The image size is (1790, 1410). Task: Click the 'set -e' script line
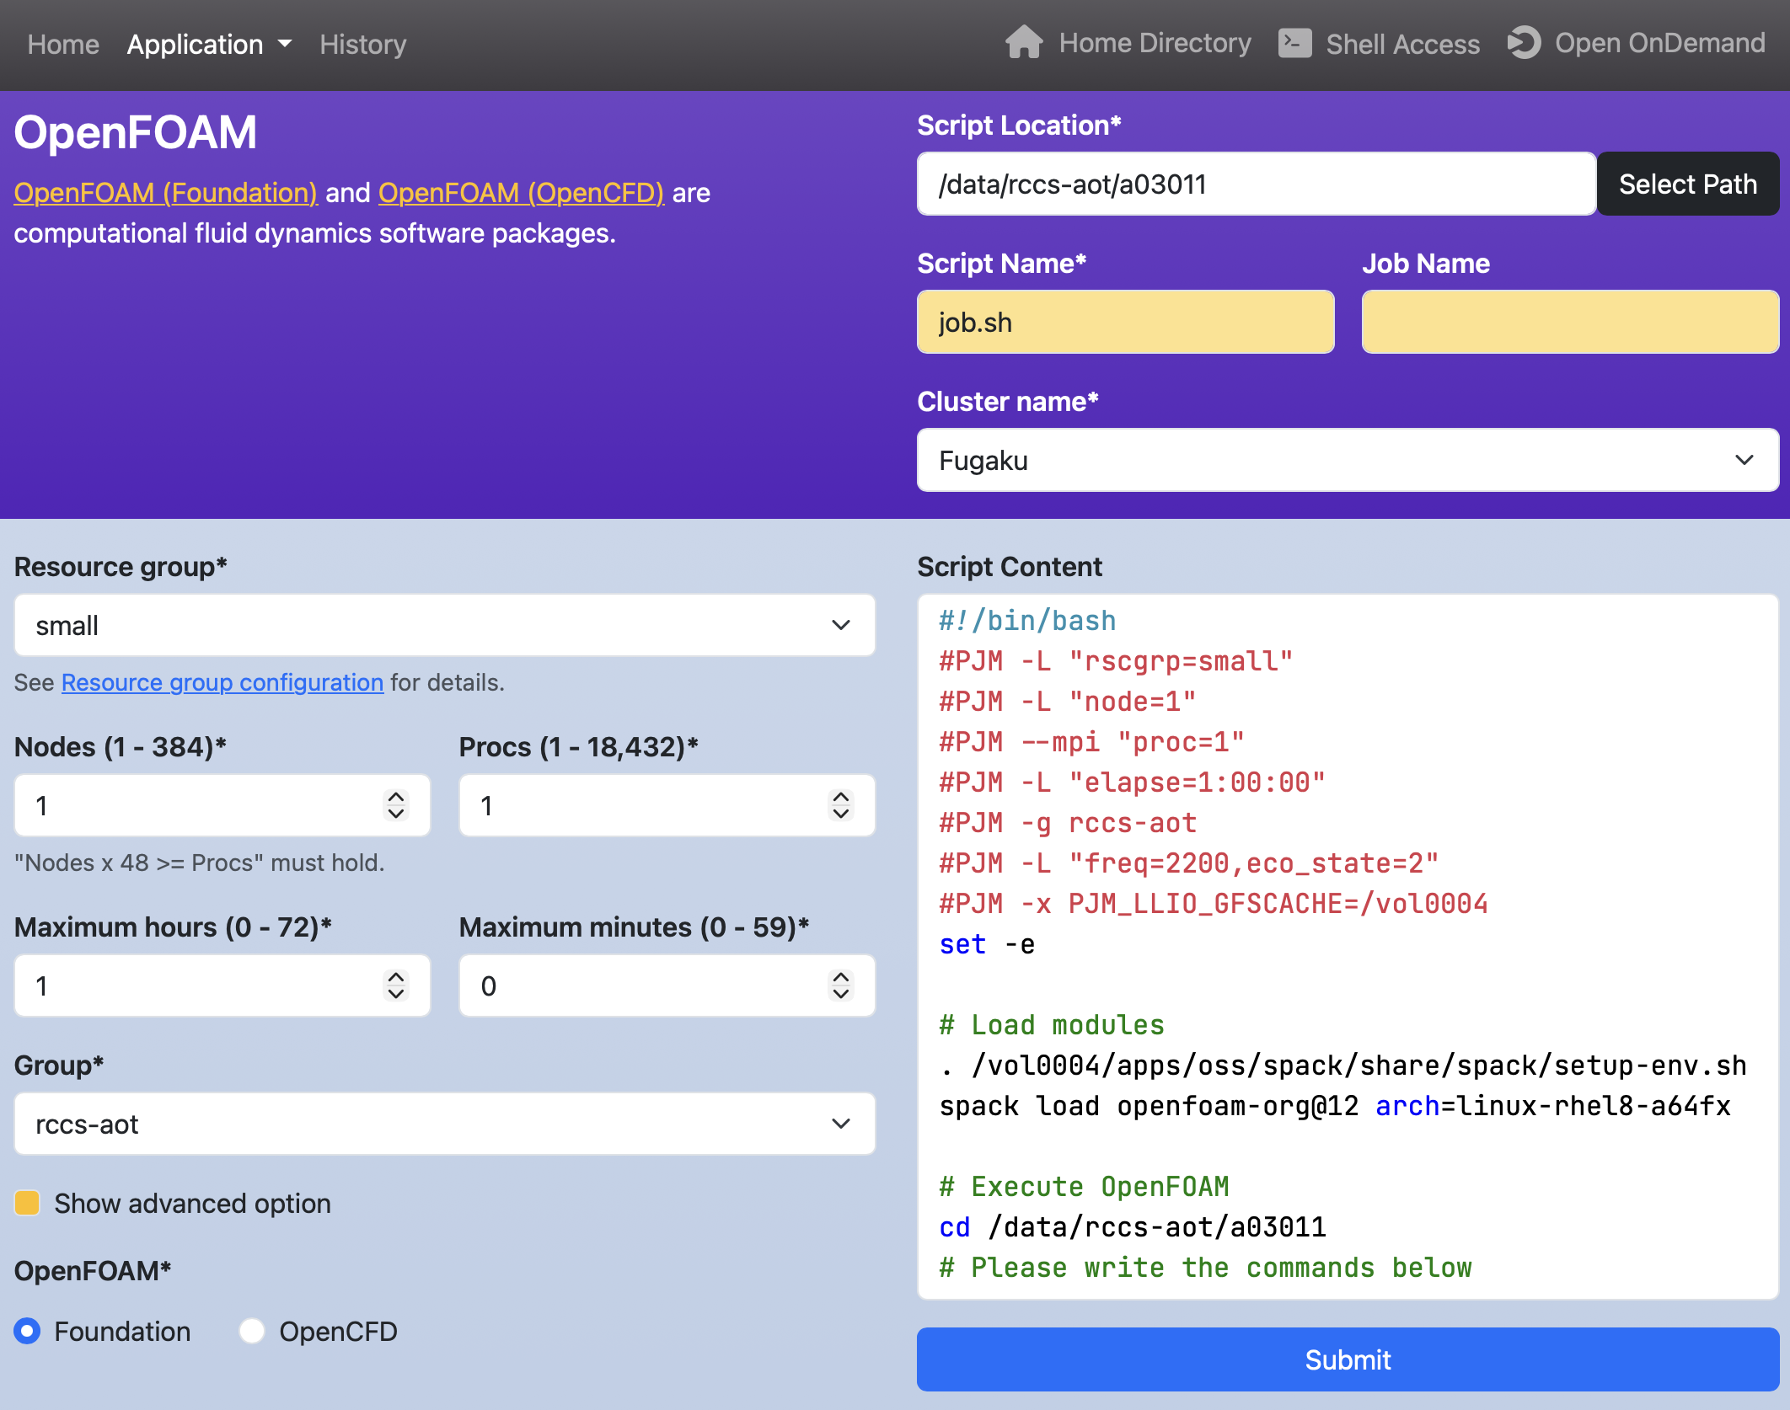(987, 944)
